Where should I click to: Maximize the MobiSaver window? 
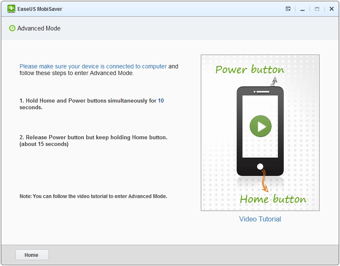(317, 9)
